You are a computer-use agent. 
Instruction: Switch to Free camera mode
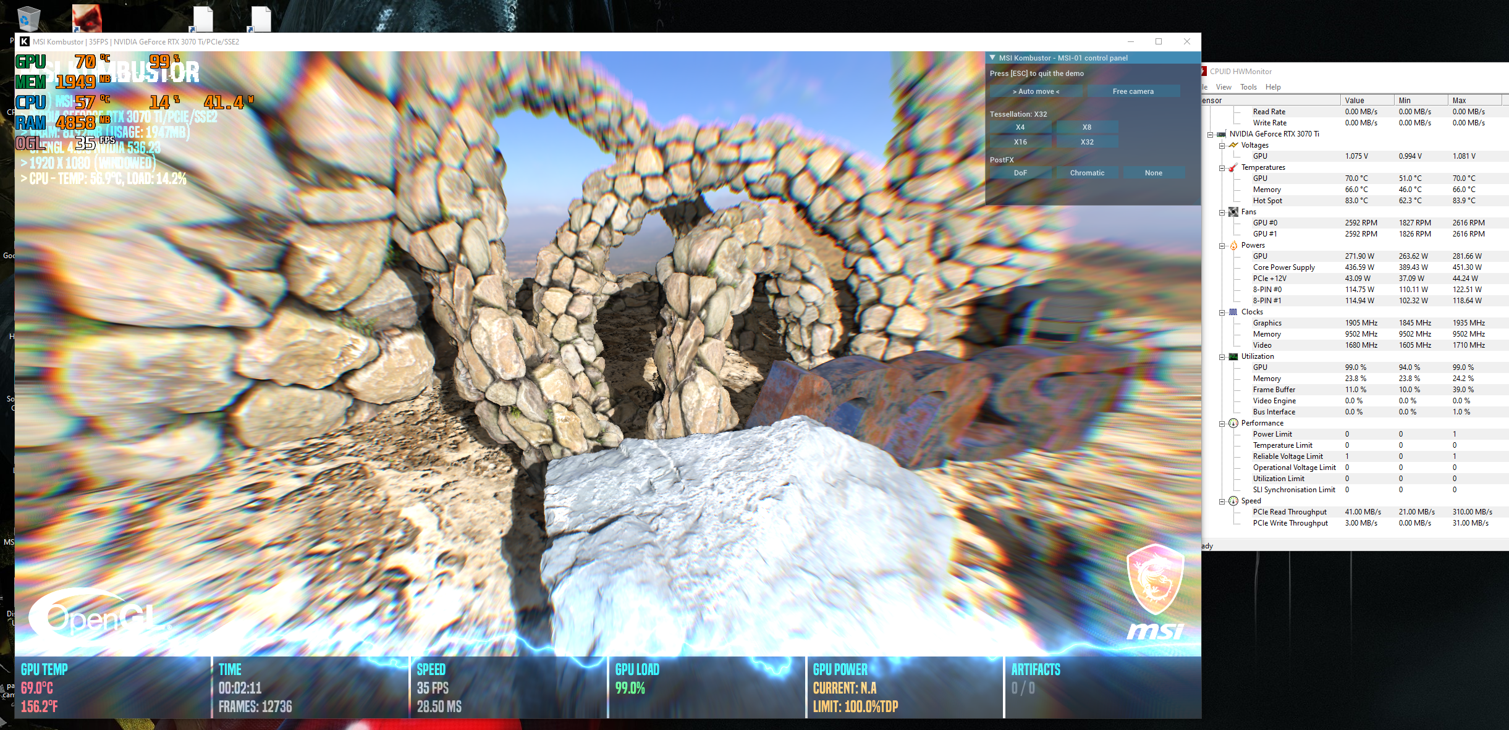(x=1133, y=91)
